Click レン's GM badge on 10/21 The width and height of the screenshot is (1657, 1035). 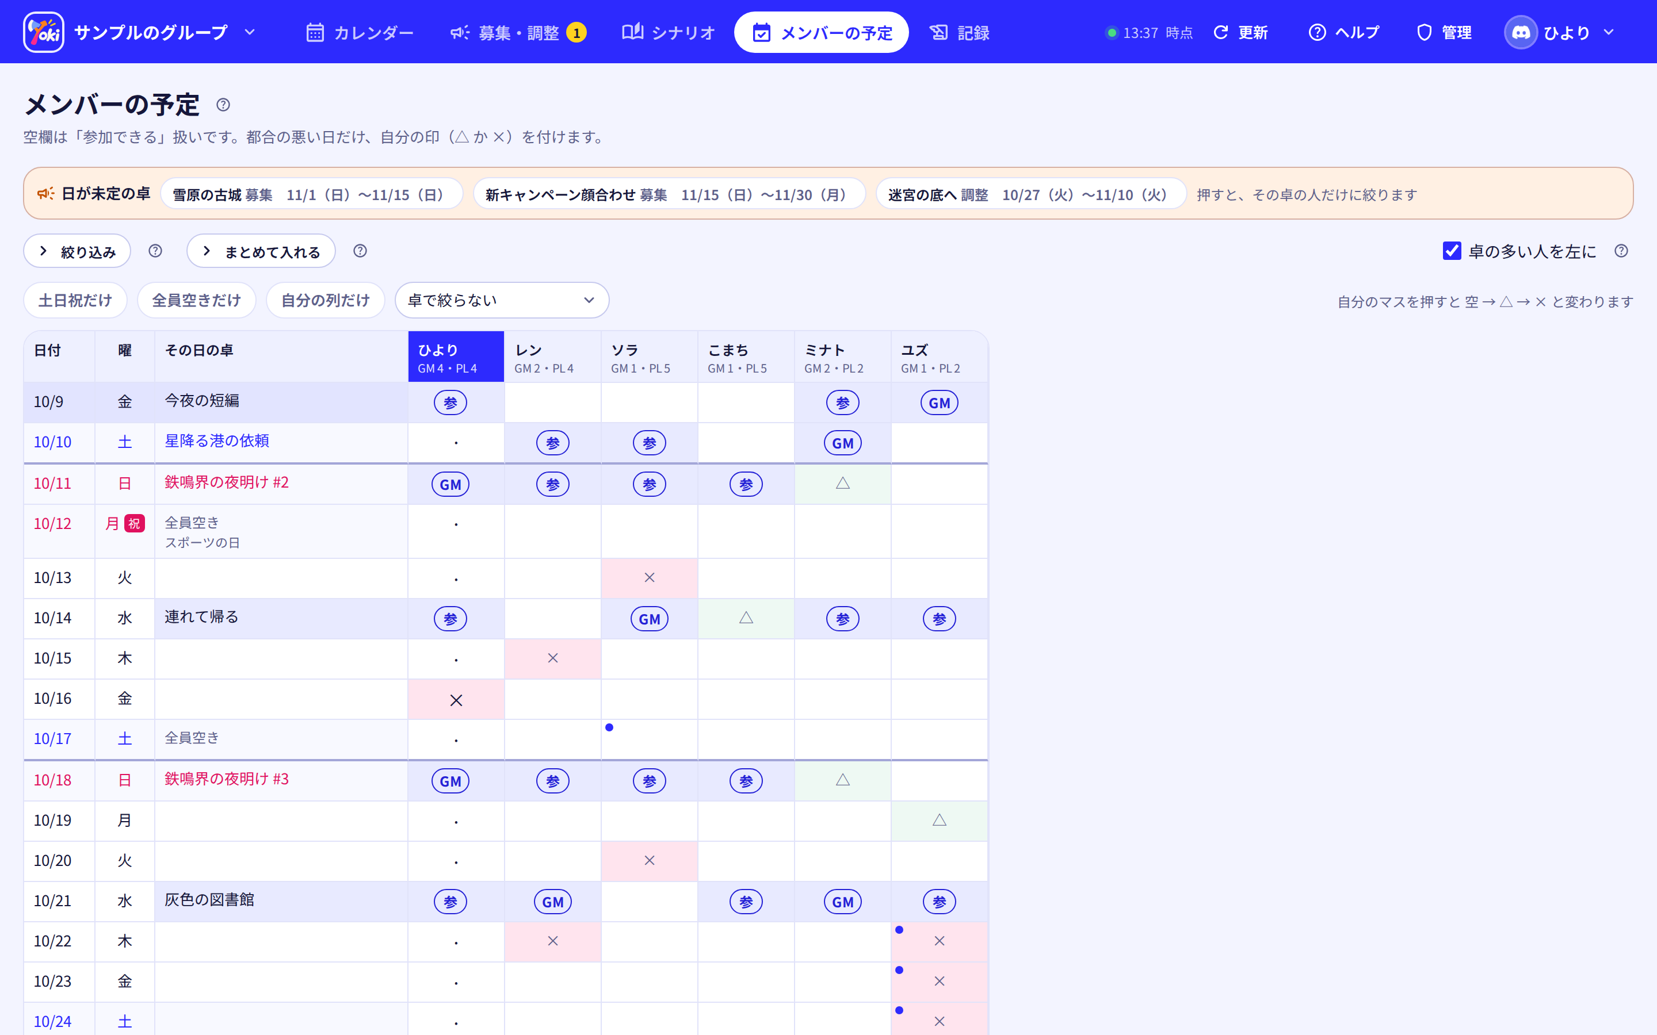552,902
